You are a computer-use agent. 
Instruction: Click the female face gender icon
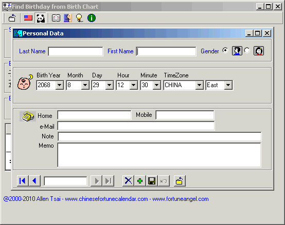[259, 51]
